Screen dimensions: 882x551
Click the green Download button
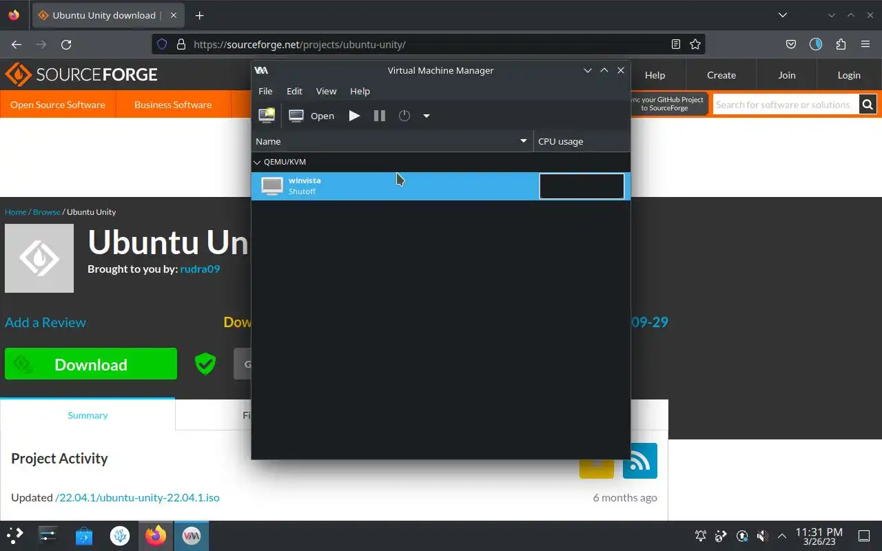click(x=91, y=364)
